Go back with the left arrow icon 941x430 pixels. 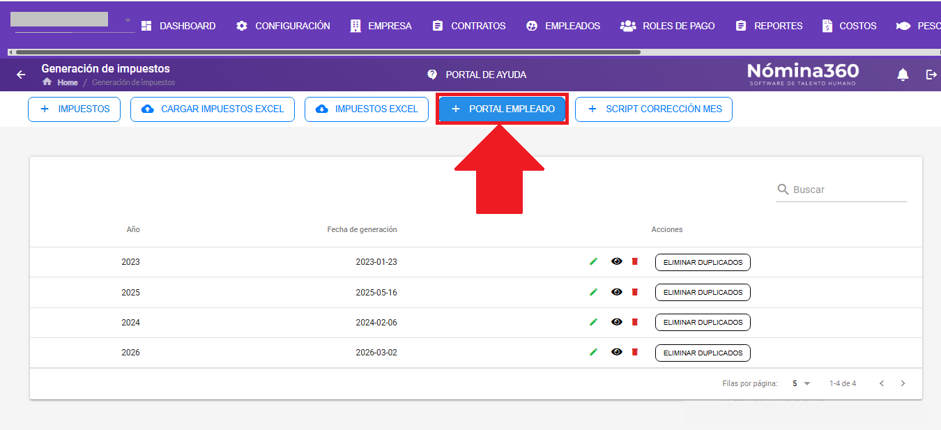pyautogui.click(x=21, y=75)
